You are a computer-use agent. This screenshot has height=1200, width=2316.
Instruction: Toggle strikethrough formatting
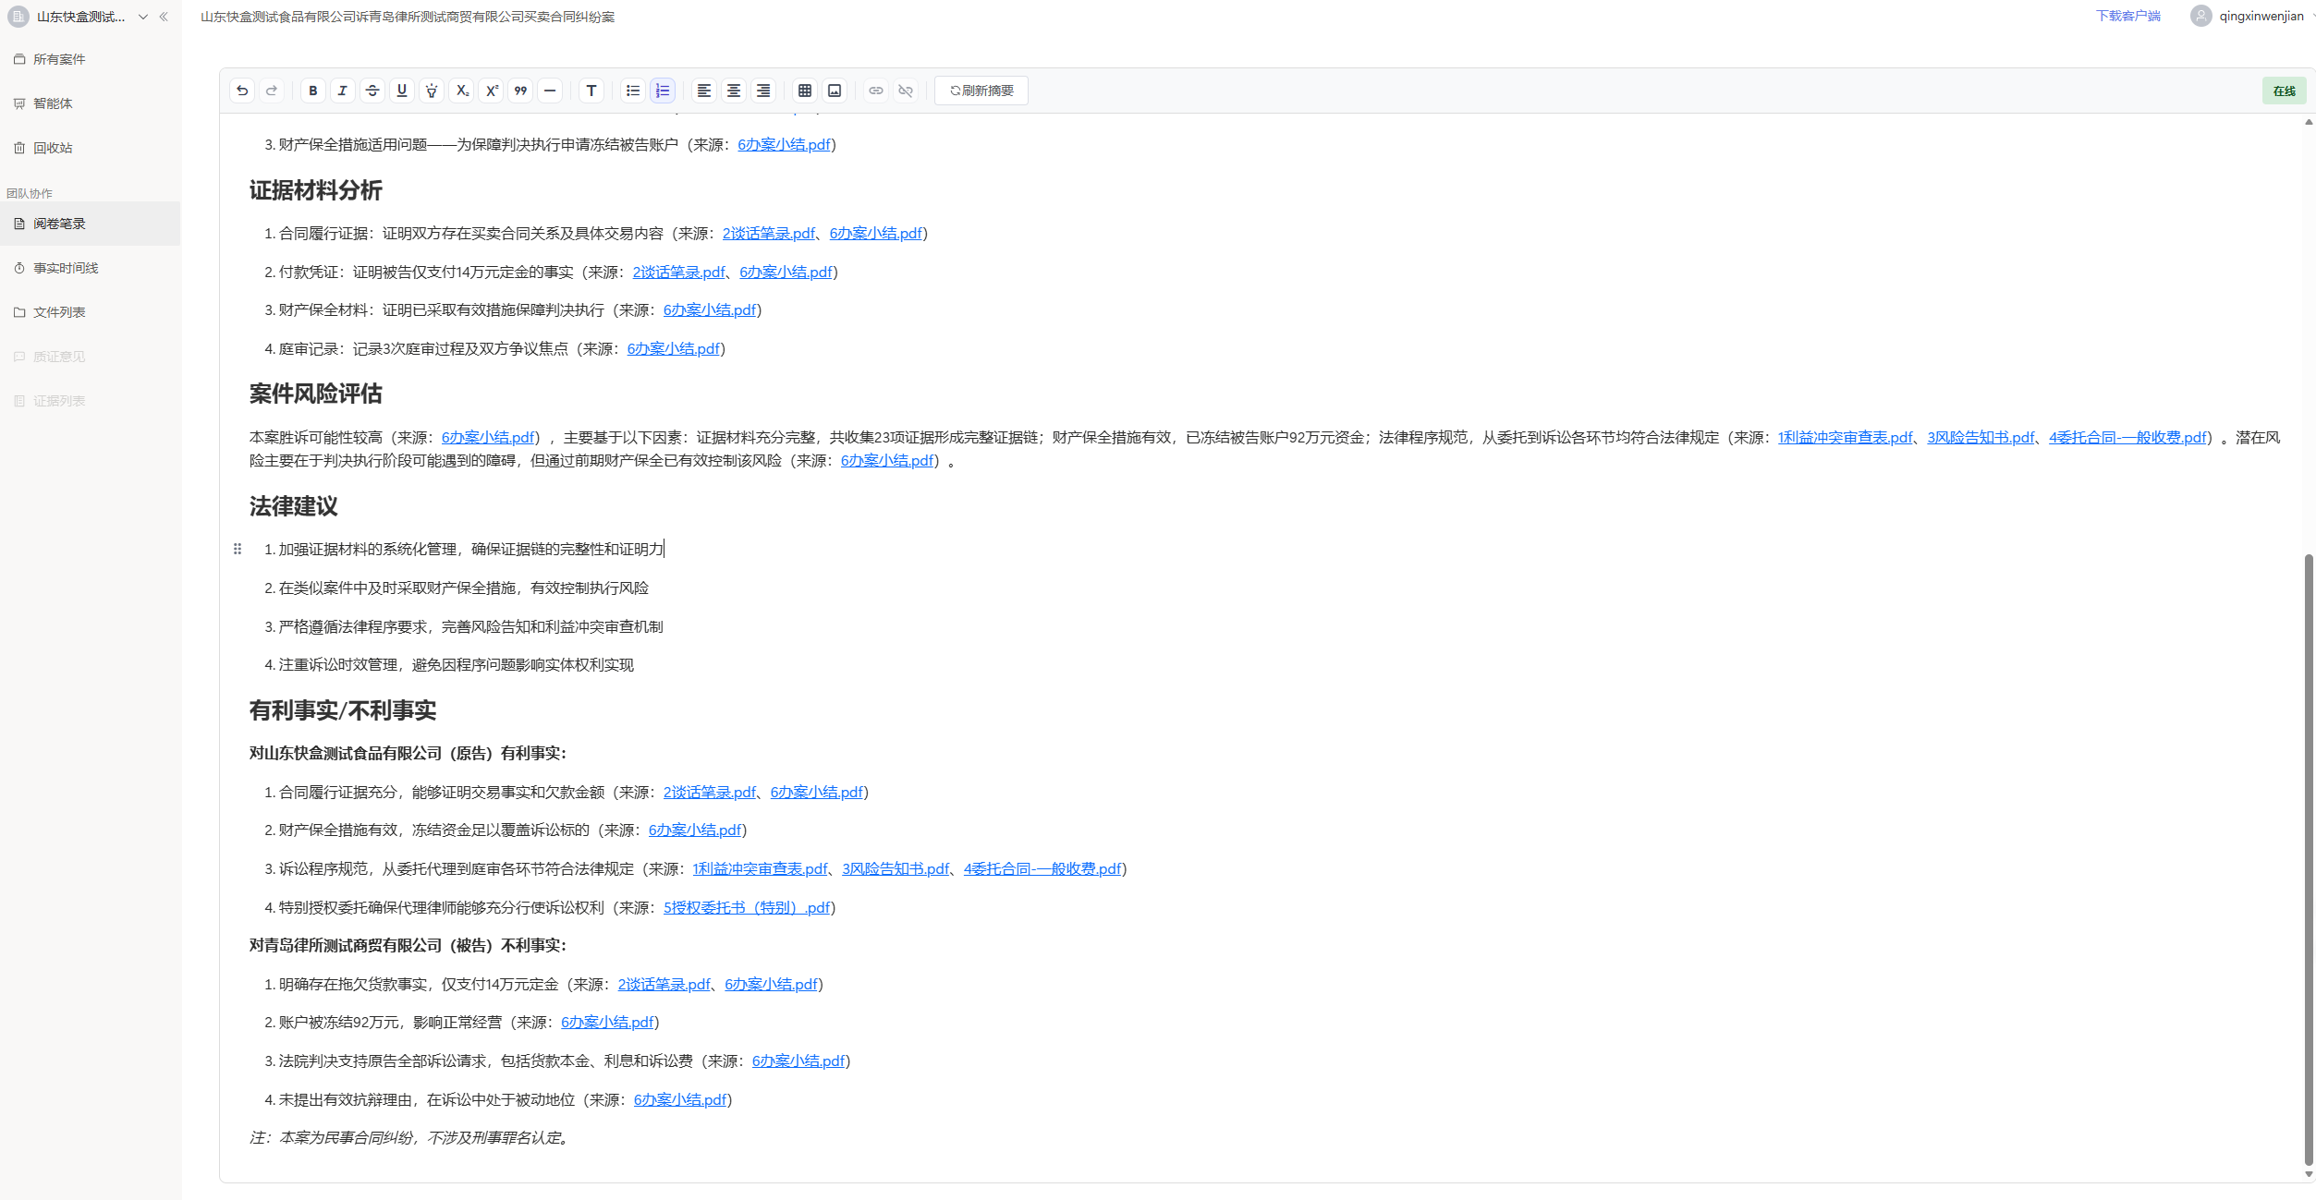pos(372,91)
